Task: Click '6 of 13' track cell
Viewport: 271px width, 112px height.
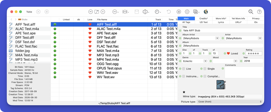Action: pos(156,47)
